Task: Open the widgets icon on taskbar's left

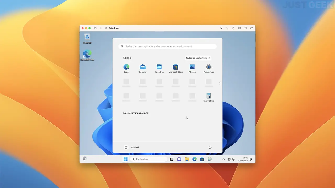Action: (x=85, y=158)
